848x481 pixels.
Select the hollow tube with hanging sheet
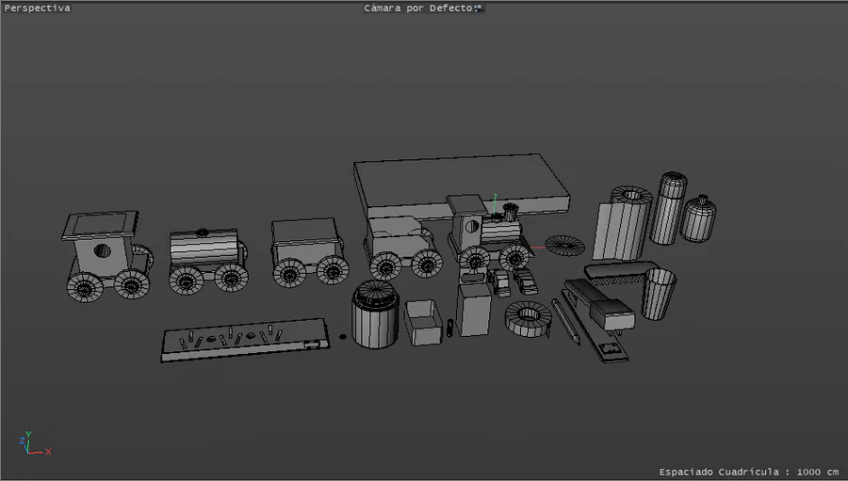623,222
